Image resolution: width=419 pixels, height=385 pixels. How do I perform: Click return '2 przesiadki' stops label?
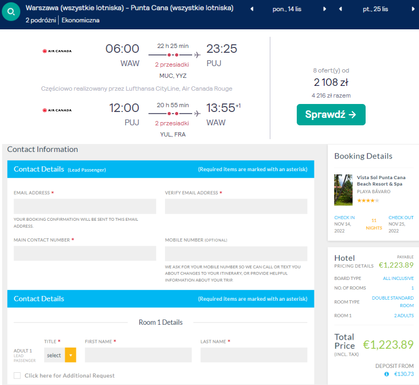tap(172, 123)
